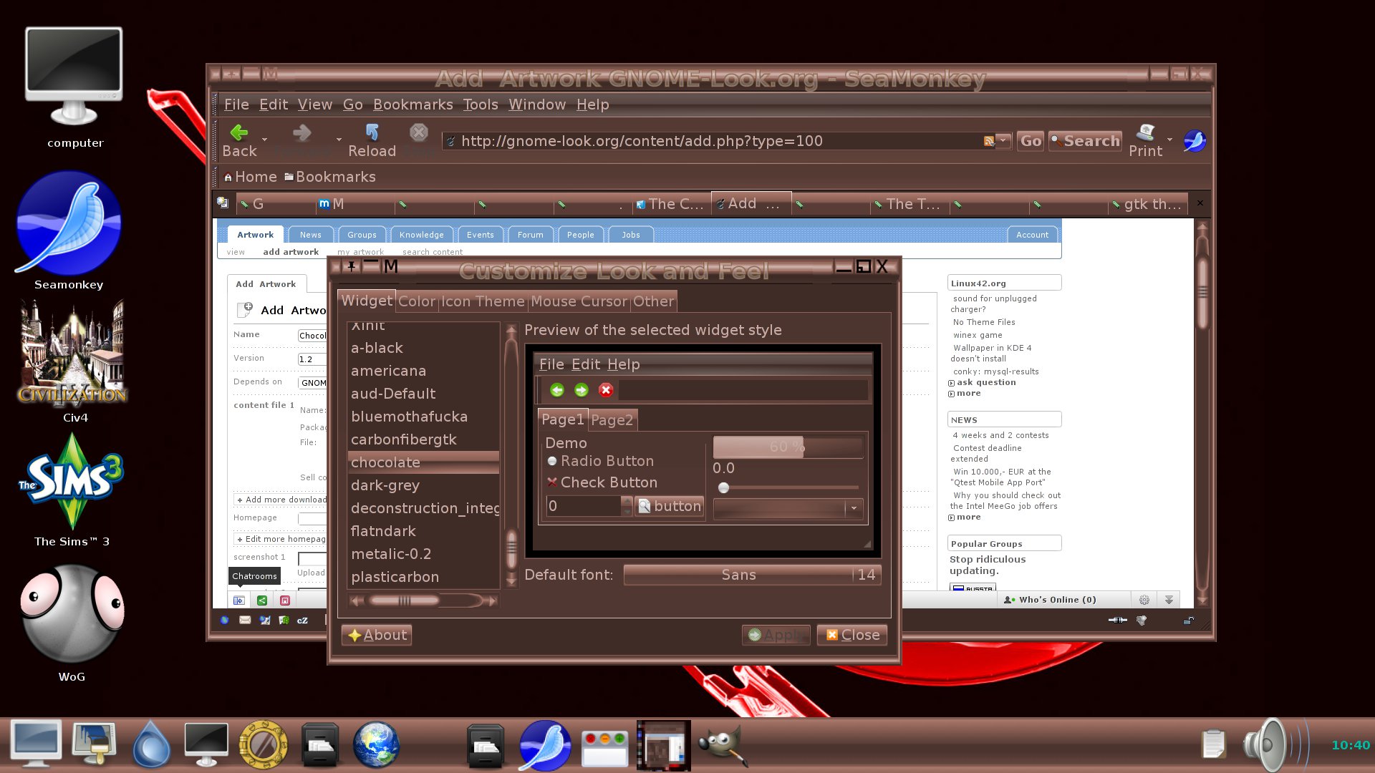This screenshot has width=1375, height=773.
Task: Click the water drop icon in the panel
Action: [151, 744]
